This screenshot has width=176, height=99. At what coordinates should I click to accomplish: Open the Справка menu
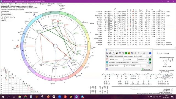pyautogui.click(x=59, y=4)
